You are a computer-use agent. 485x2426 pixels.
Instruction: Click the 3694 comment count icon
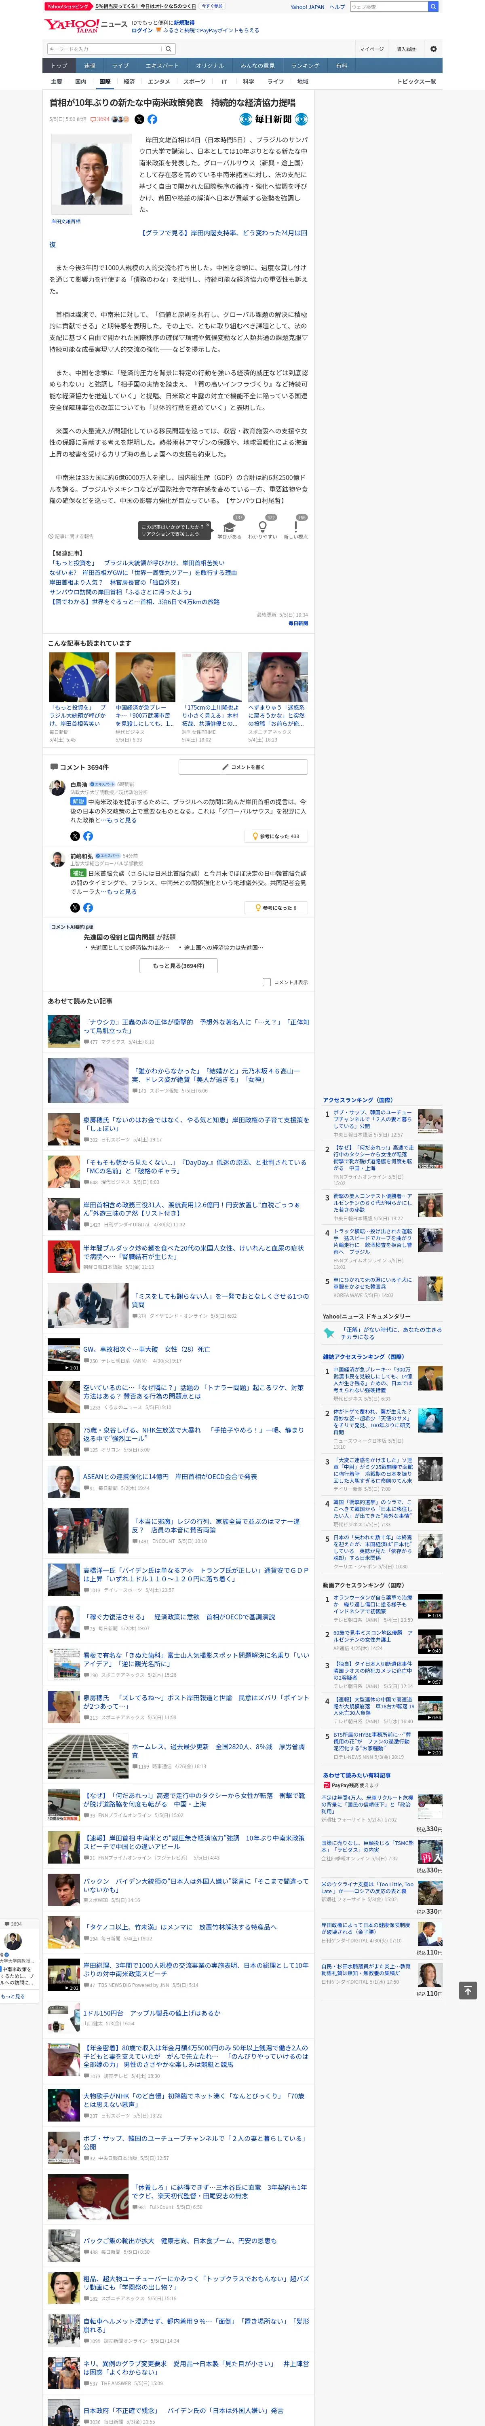[101, 120]
